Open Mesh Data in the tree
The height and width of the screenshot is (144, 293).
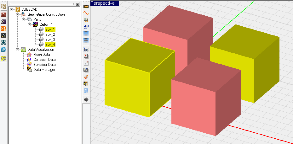coord(42,55)
